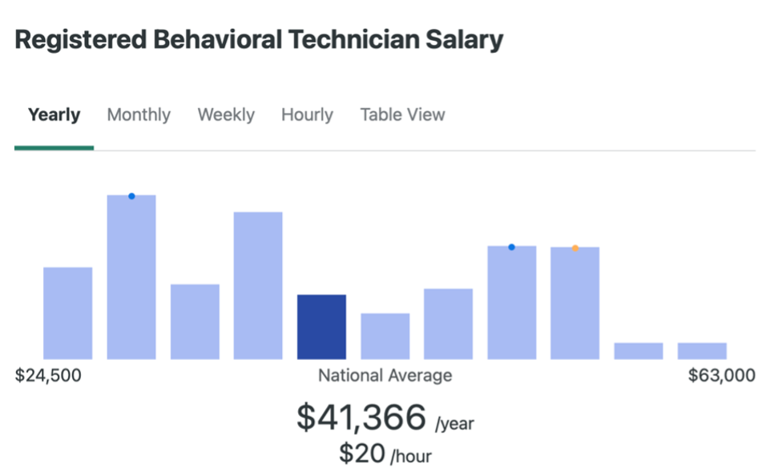The width and height of the screenshot is (778, 476).
Task: Click the blue dot on the tallest bar
Action: click(131, 194)
